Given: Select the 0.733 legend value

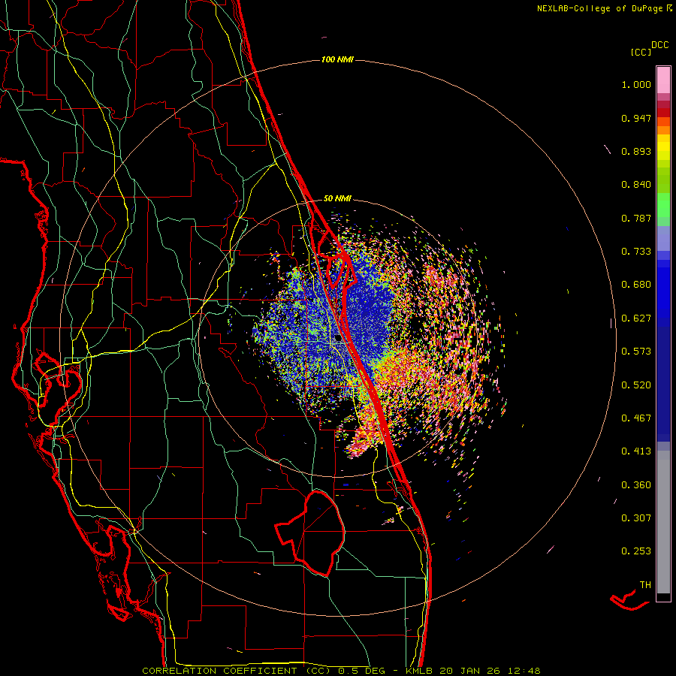Looking at the screenshot, I should [636, 252].
